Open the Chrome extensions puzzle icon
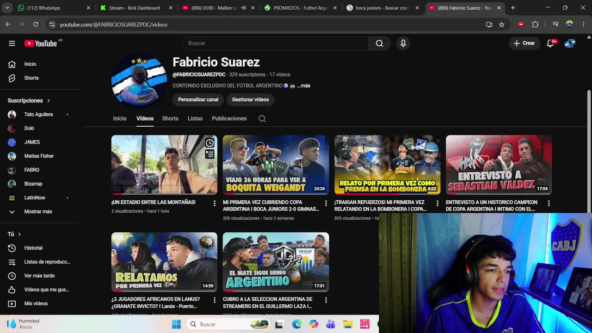This screenshot has height=333, width=592. click(x=535, y=25)
